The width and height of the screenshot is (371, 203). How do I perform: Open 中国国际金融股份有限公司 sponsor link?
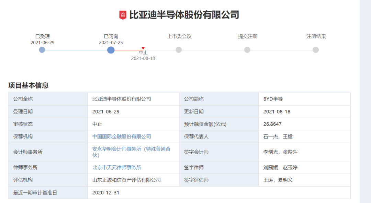122,136
